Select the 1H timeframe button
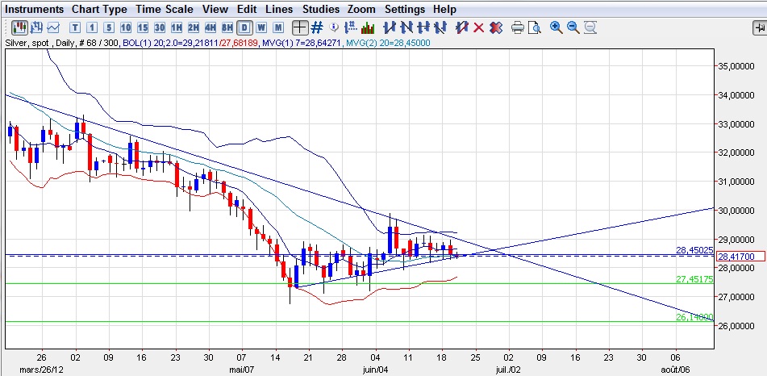Screen dimensions: 767x376 tap(176, 27)
